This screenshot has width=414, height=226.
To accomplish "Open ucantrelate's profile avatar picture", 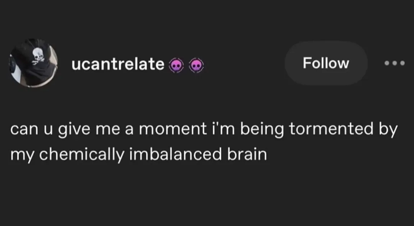I will pos(34,63).
